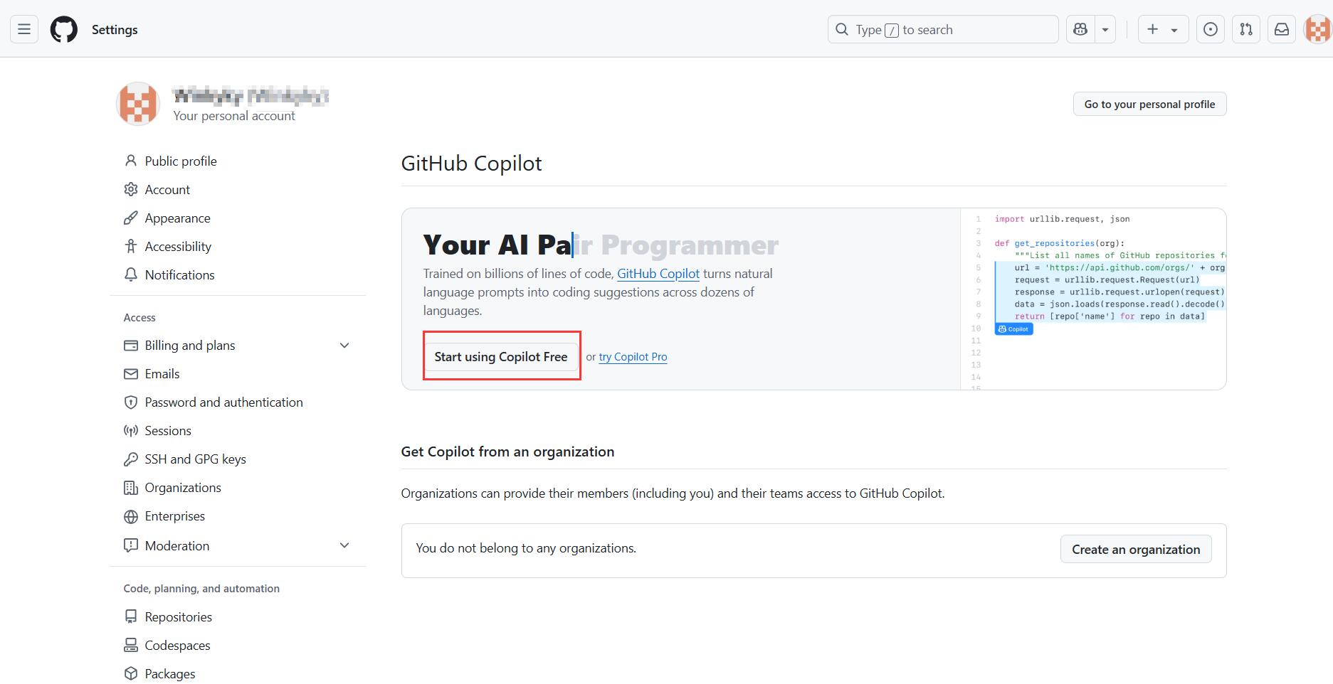Expand the Billing and plans section
Viewport: 1333px width, 684px height.
tap(344, 346)
